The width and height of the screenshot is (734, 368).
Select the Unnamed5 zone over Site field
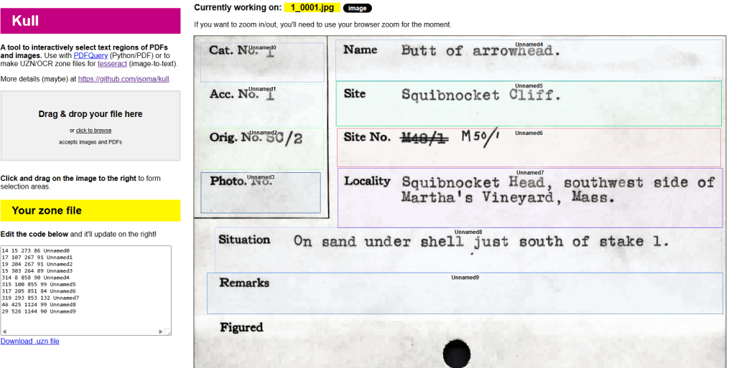point(529,105)
